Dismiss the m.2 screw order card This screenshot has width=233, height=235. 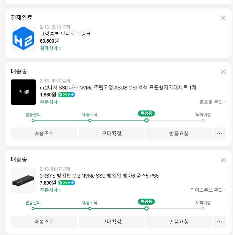click(x=223, y=72)
